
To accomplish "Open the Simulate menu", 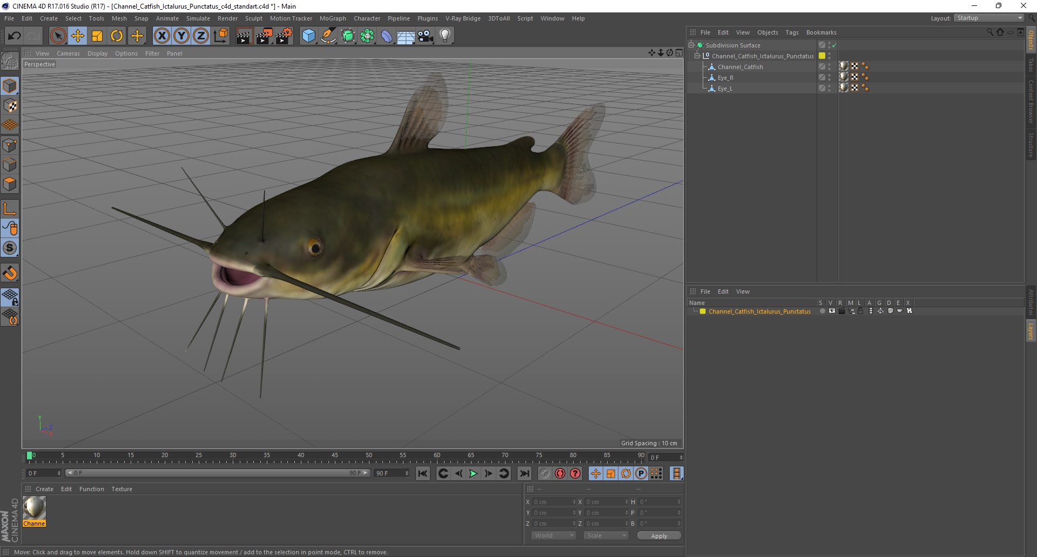I will coord(198,18).
